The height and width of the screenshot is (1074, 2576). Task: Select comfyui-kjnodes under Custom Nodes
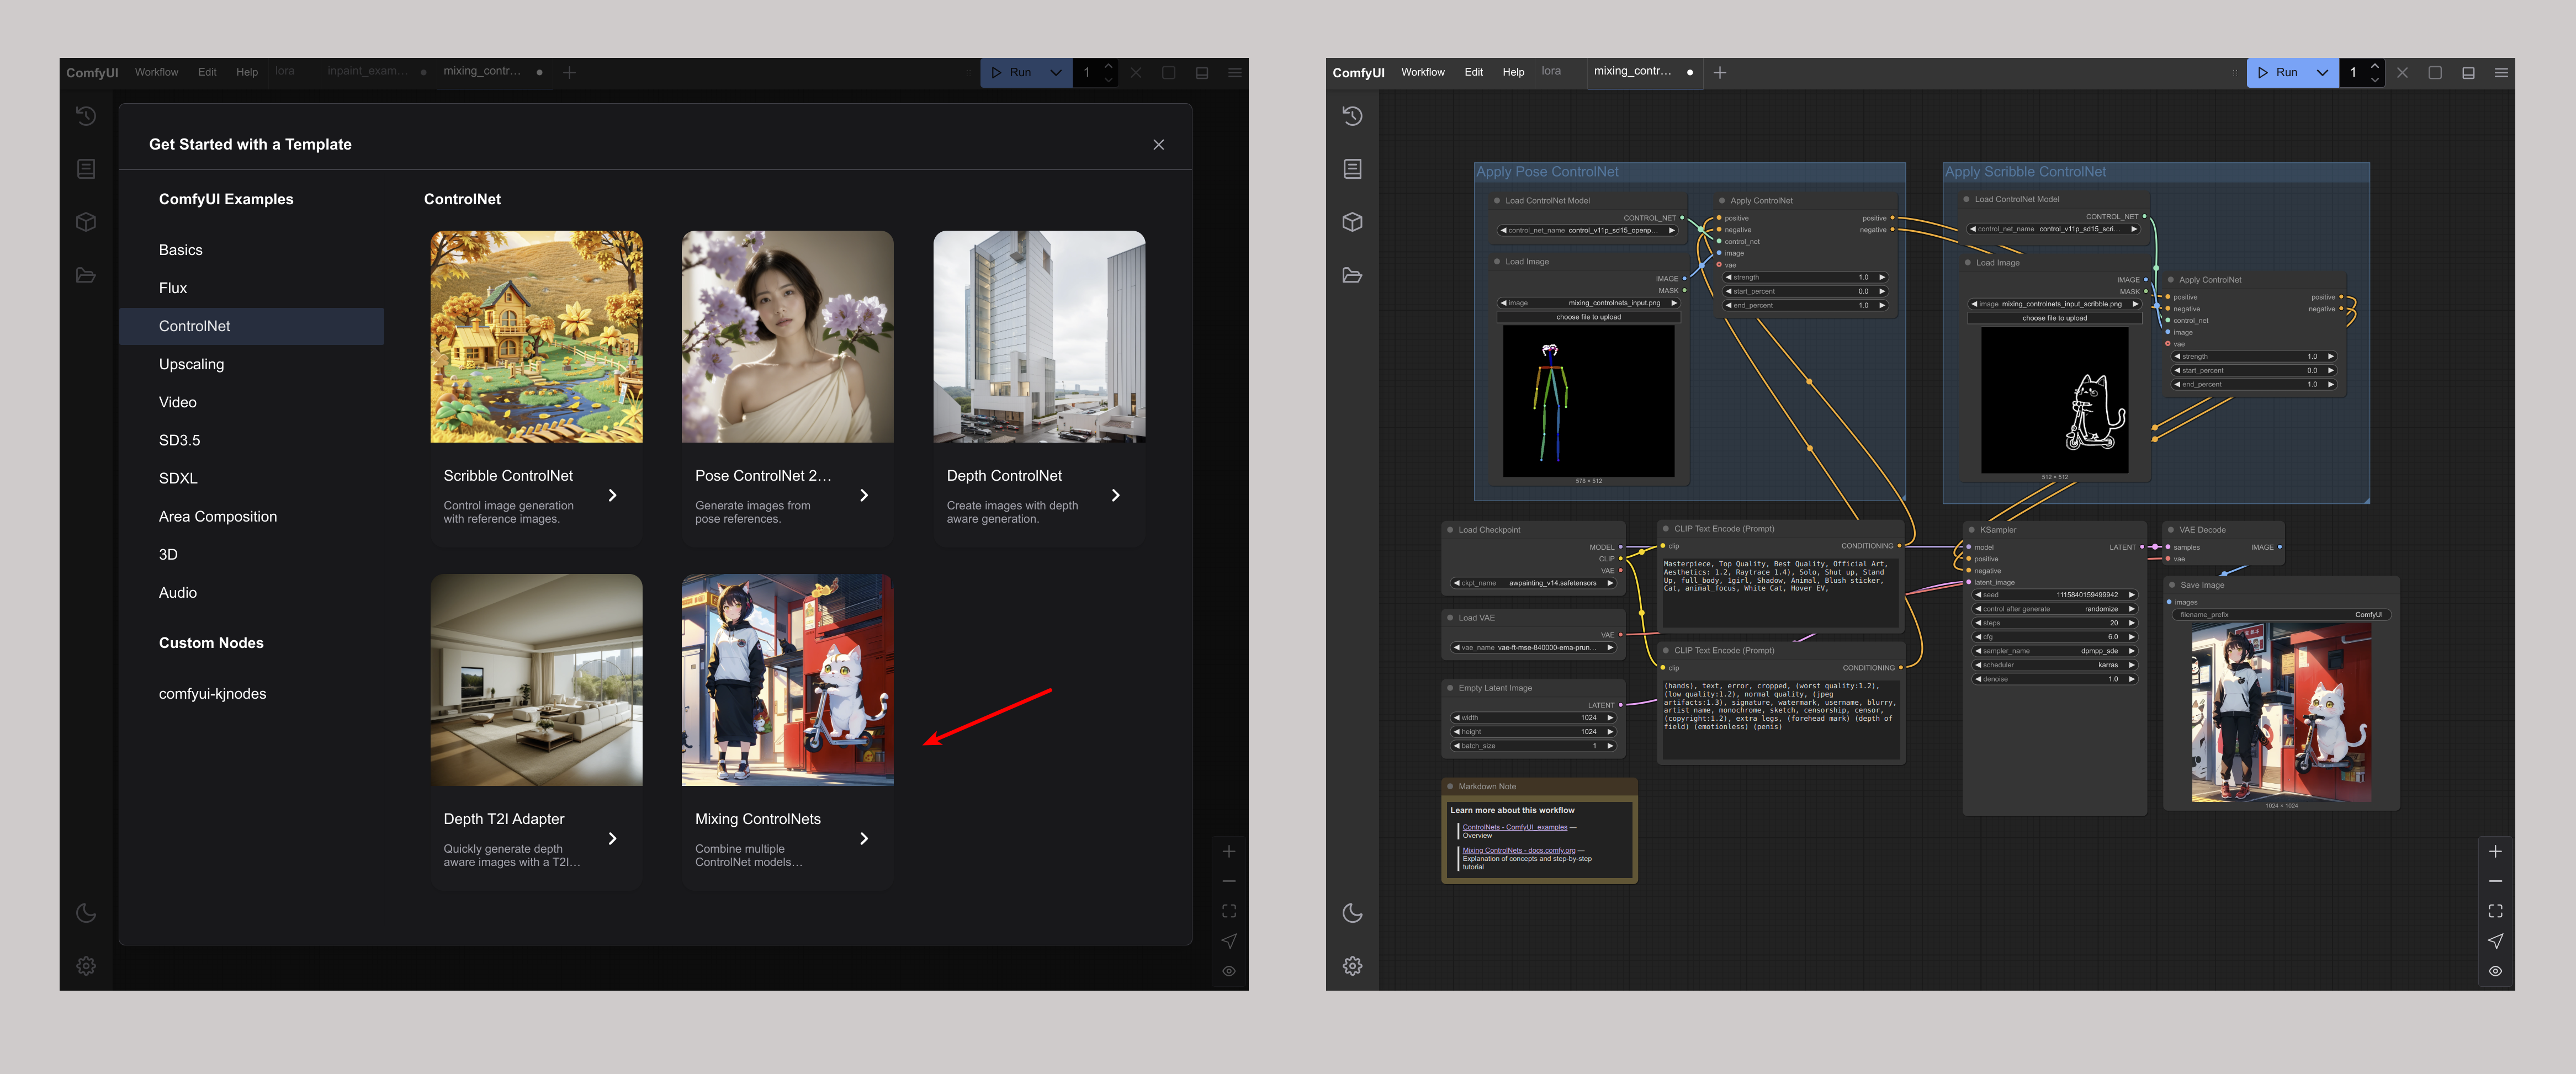pyautogui.click(x=251, y=694)
